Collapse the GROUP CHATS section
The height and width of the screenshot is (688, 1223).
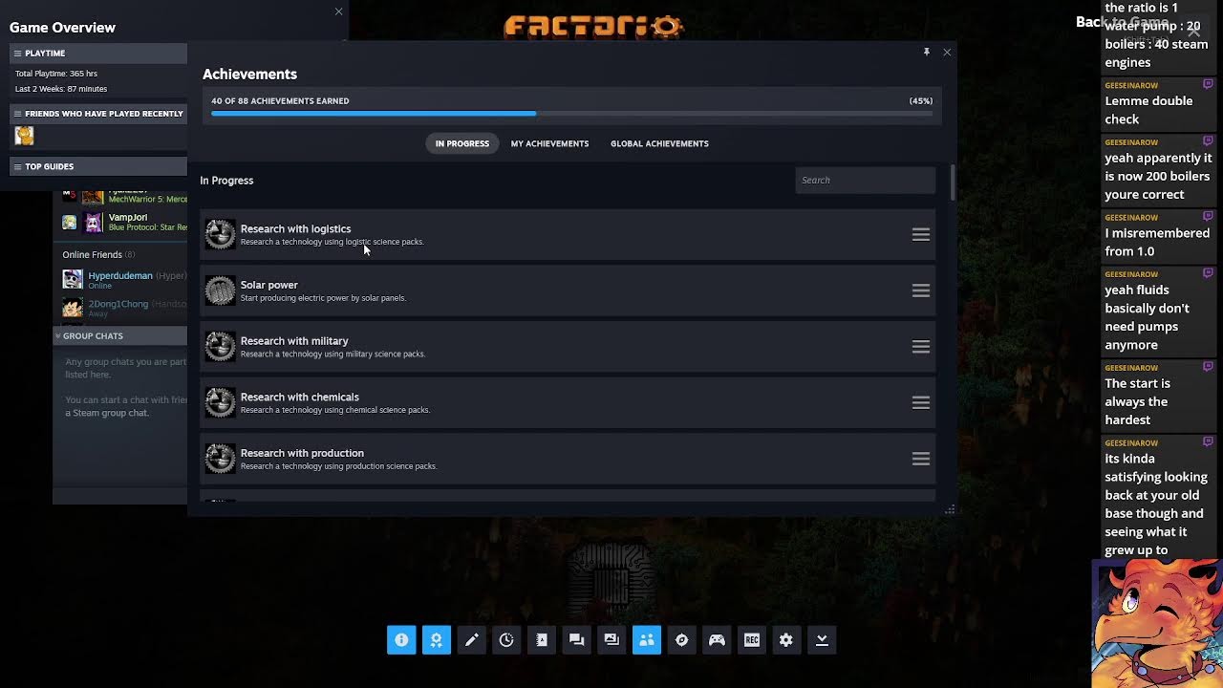tap(120, 336)
